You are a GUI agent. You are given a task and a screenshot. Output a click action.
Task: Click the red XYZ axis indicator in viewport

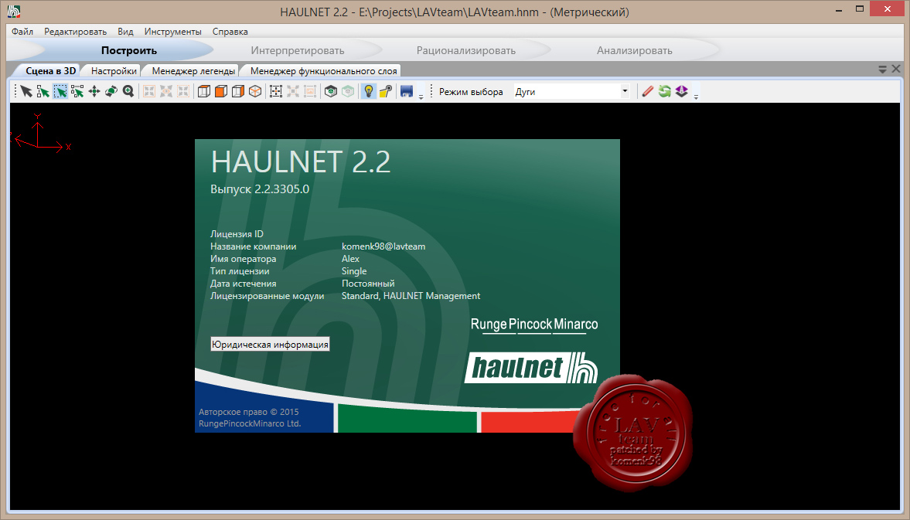pyautogui.click(x=40, y=134)
